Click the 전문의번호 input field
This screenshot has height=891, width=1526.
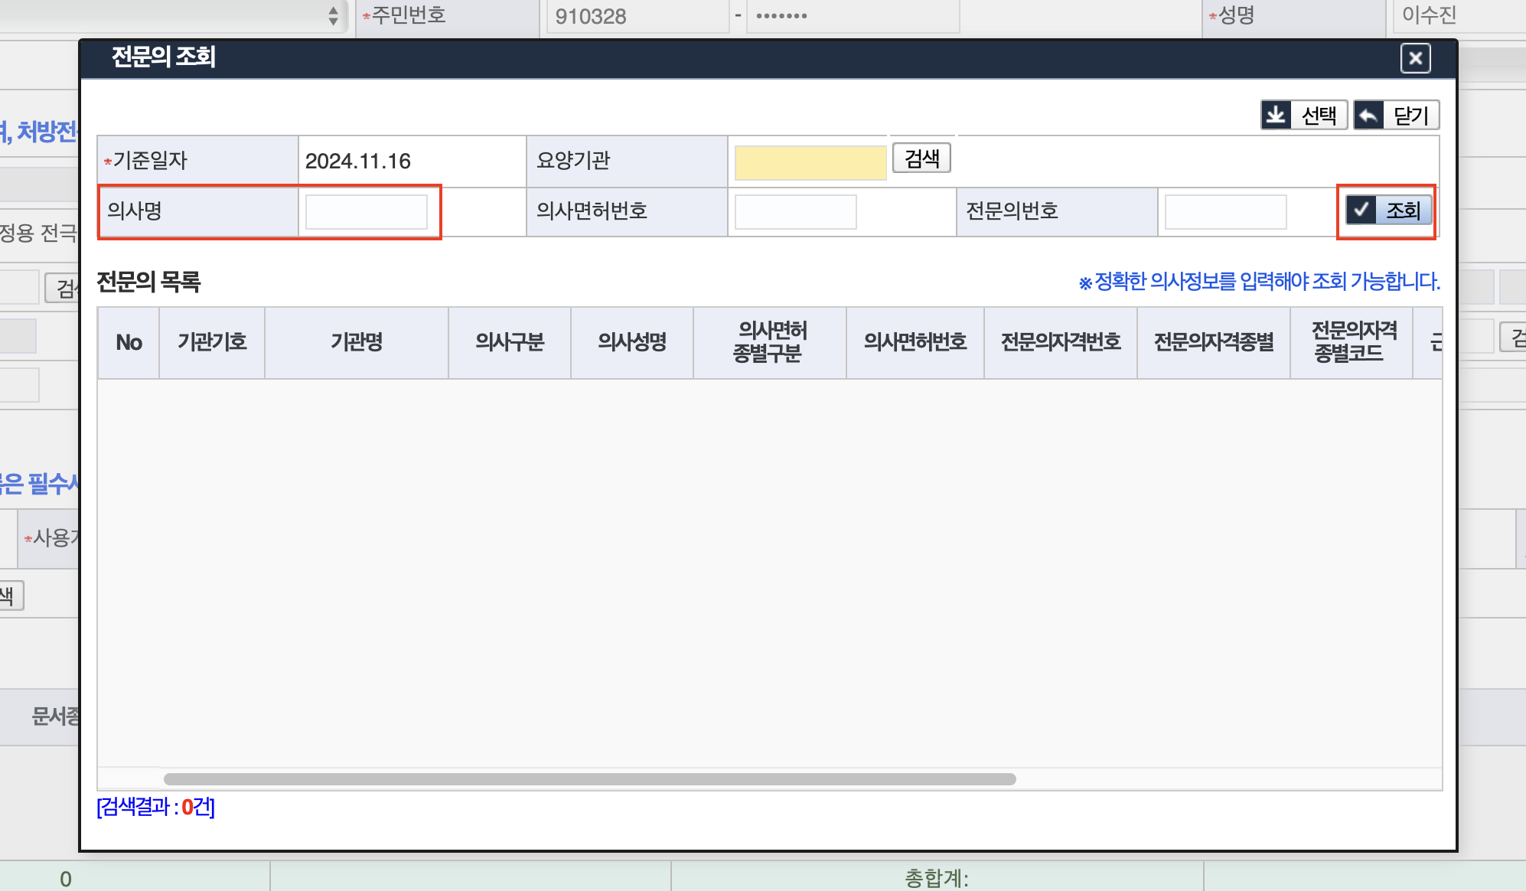[1225, 212]
